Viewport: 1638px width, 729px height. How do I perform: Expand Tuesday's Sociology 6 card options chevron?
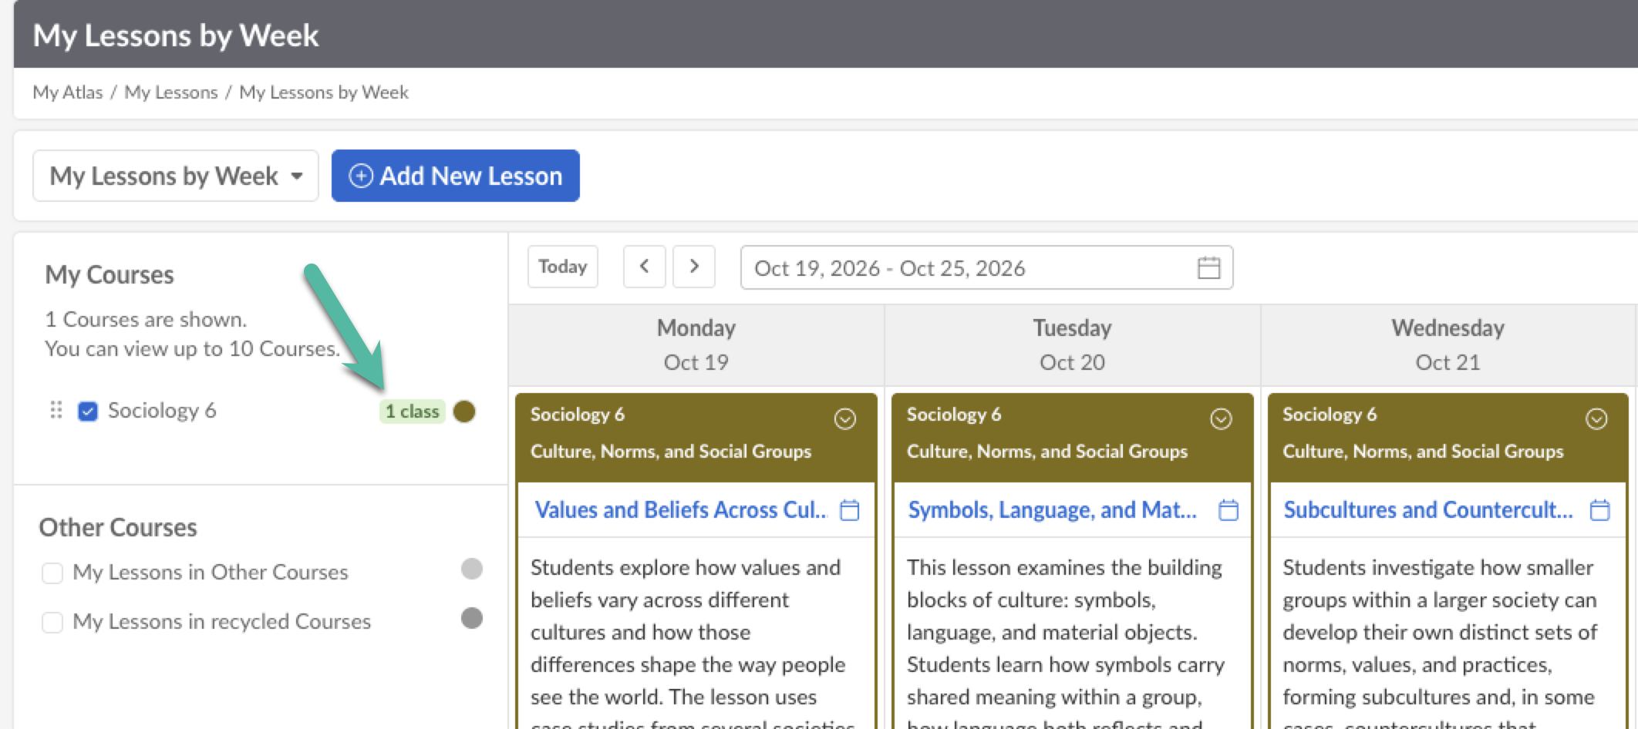tap(1221, 418)
